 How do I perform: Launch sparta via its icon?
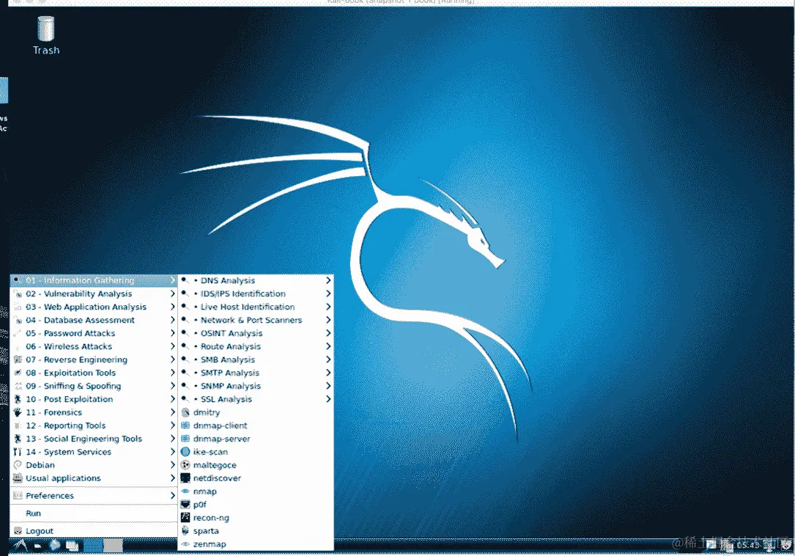click(x=185, y=531)
